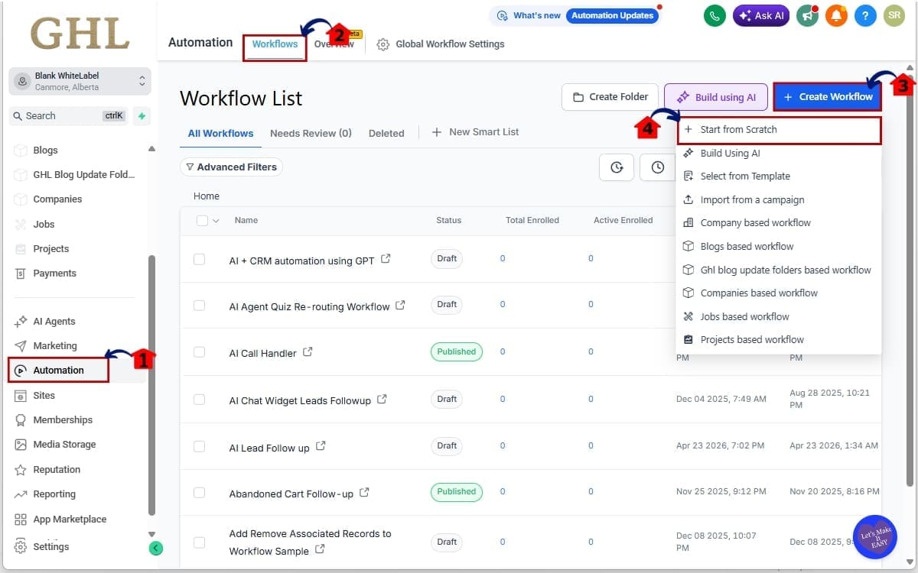The width and height of the screenshot is (918, 573).
Task: Choose Start from Scratch menu option
Action: click(x=779, y=130)
